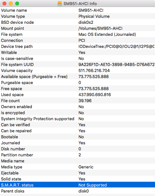Screen dimensions: 155x196
Task: Click the Mount point path value
Action: (x=100, y=28)
